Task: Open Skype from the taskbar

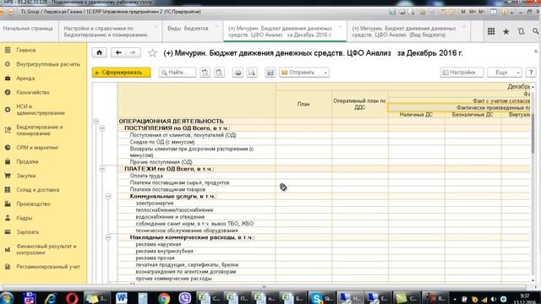Action: click(x=321, y=298)
